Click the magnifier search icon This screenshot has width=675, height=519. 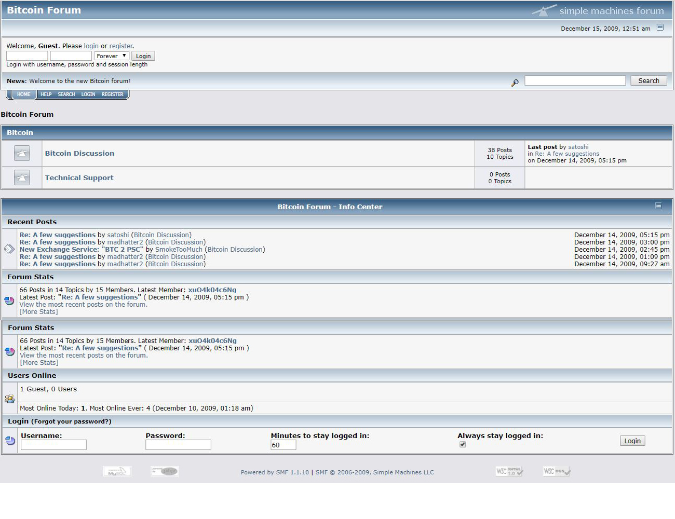tap(515, 83)
